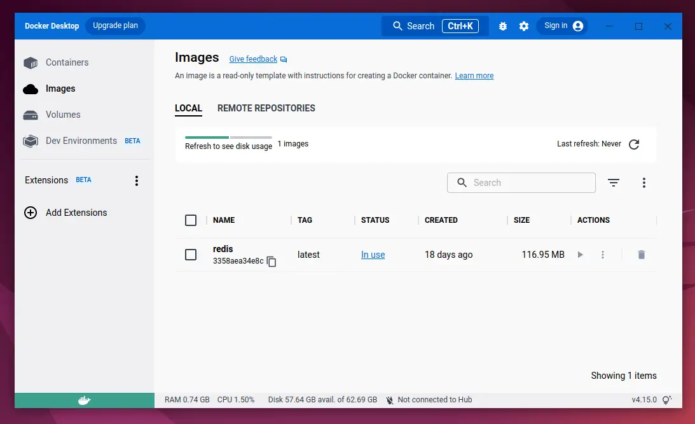Viewport: 695px width, 424px height.
Task: Open Dev Environments box icon
Action: click(x=30, y=141)
